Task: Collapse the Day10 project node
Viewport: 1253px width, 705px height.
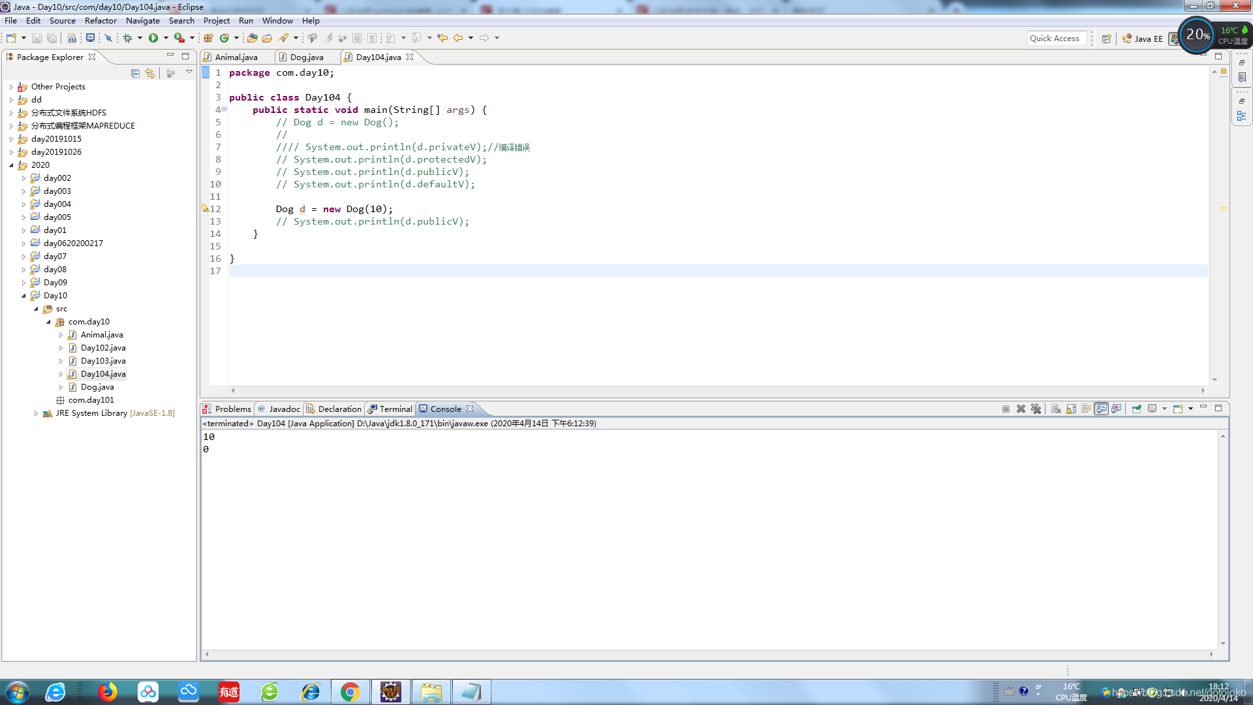Action: [24, 296]
